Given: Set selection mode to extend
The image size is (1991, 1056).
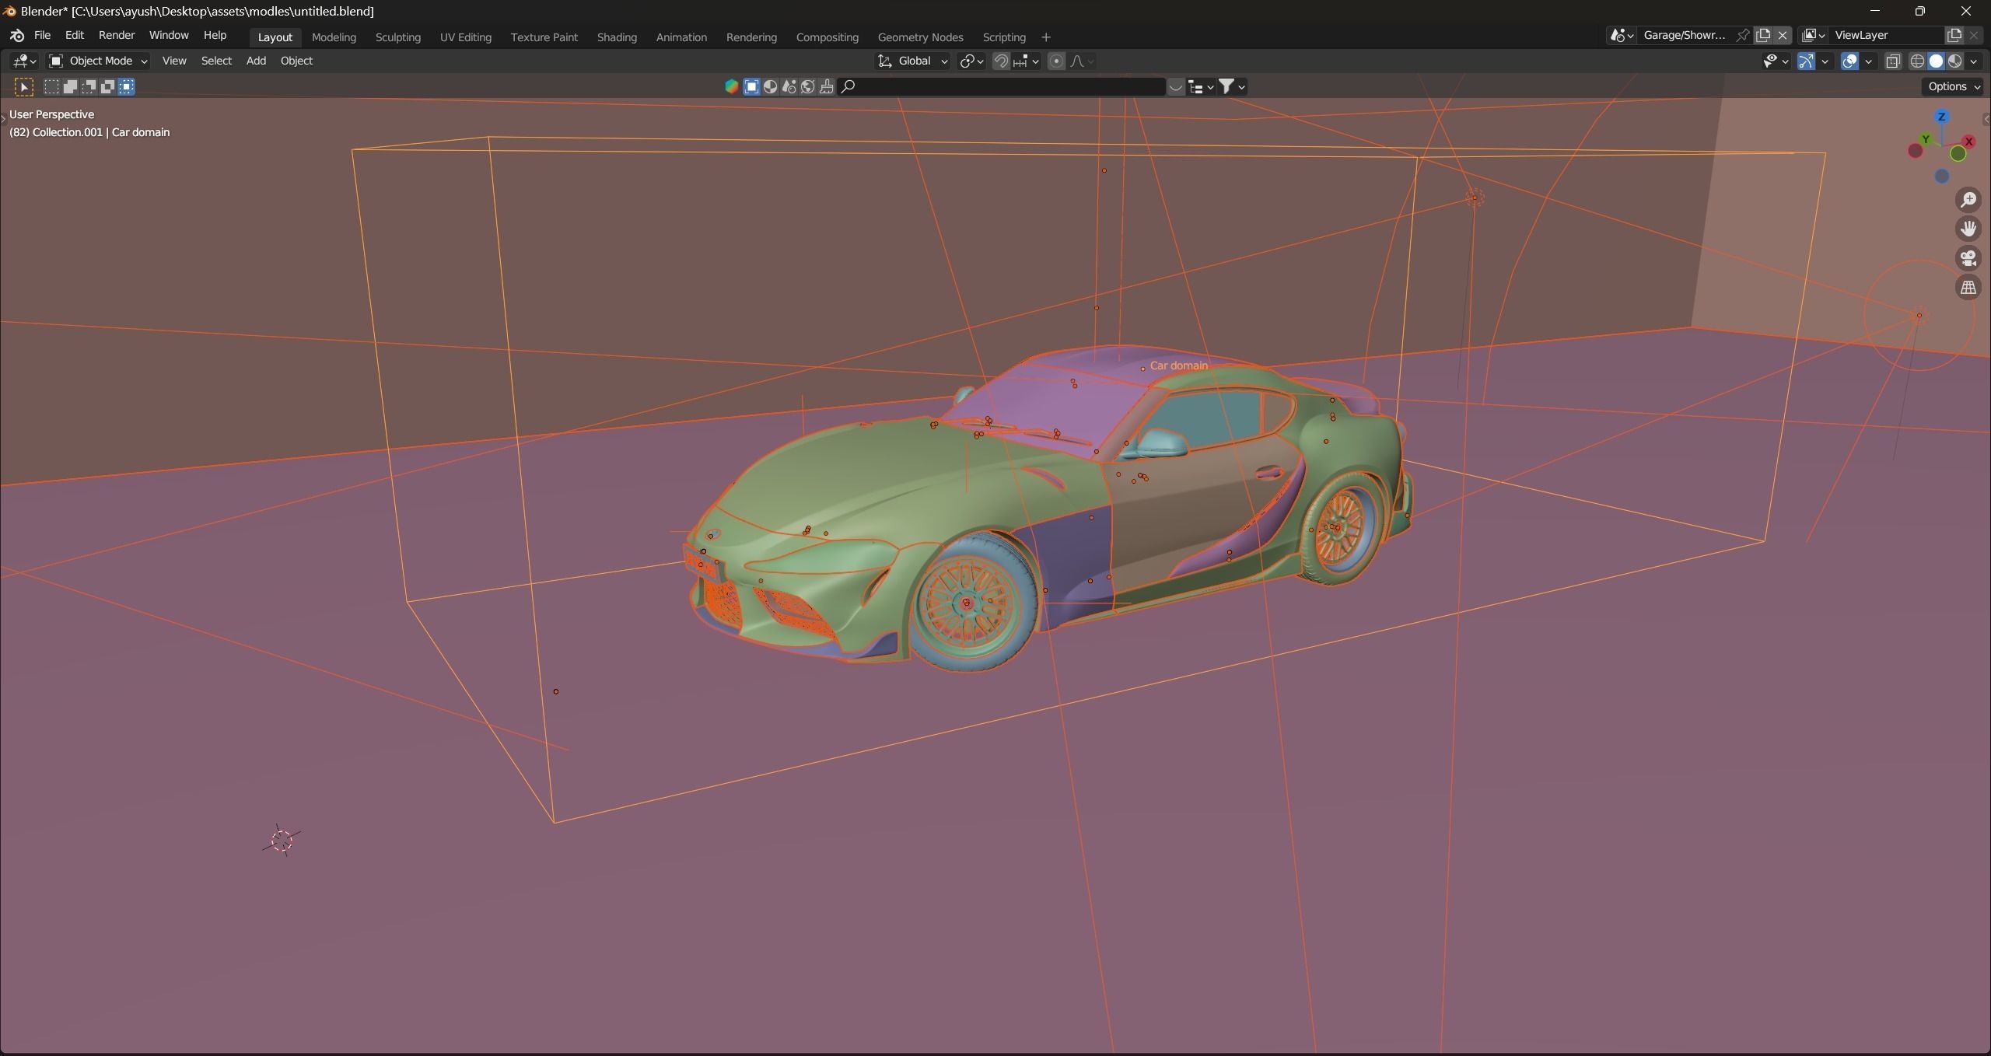Looking at the screenshot, I should pos(70,87).
